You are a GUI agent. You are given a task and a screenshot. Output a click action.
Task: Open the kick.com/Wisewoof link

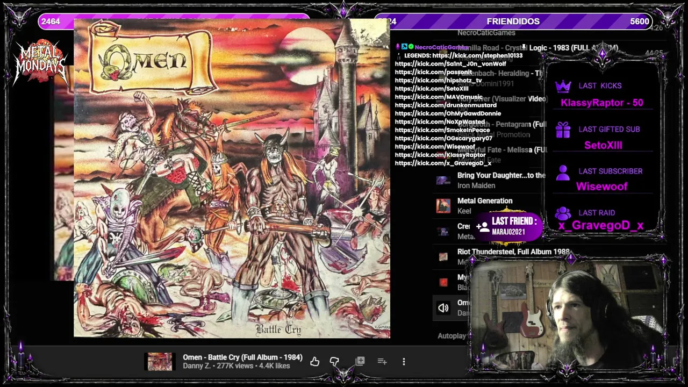click(435, 147)
